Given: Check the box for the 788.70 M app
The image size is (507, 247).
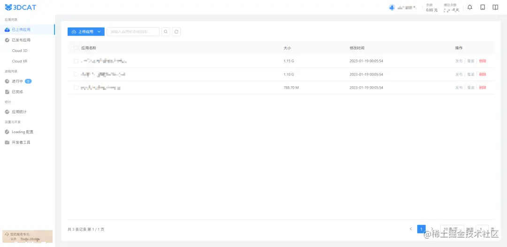Looking at the screenshot, I should click(76, 88).
